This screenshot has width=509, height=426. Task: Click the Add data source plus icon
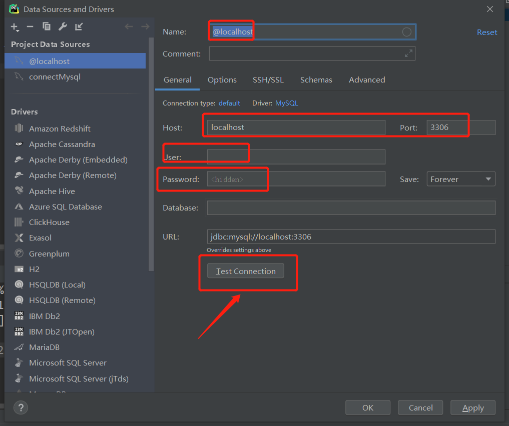click(x=15, y=27)
